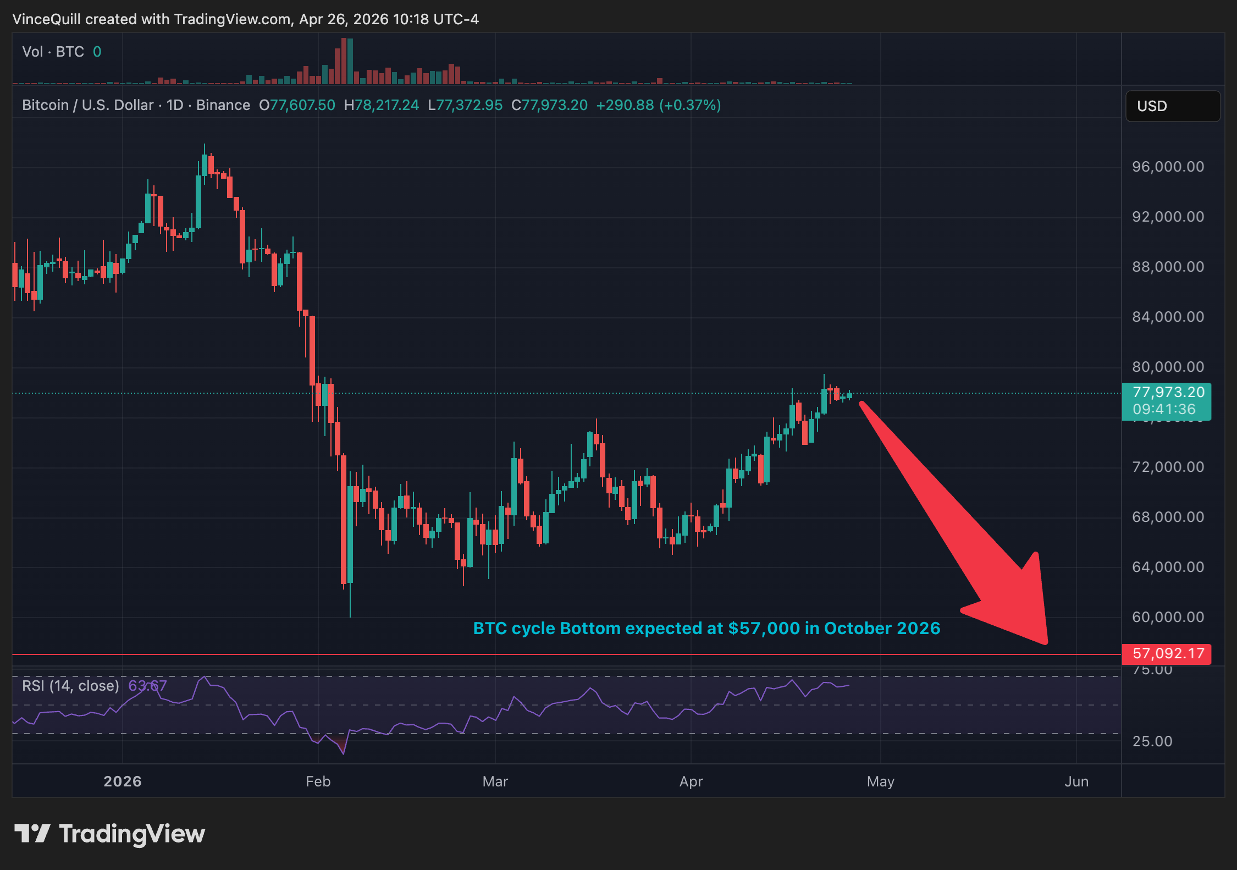This screenshot has height=870, width=1237.
Task: Change the 1D timeframe setting
Action: [175, 104]
